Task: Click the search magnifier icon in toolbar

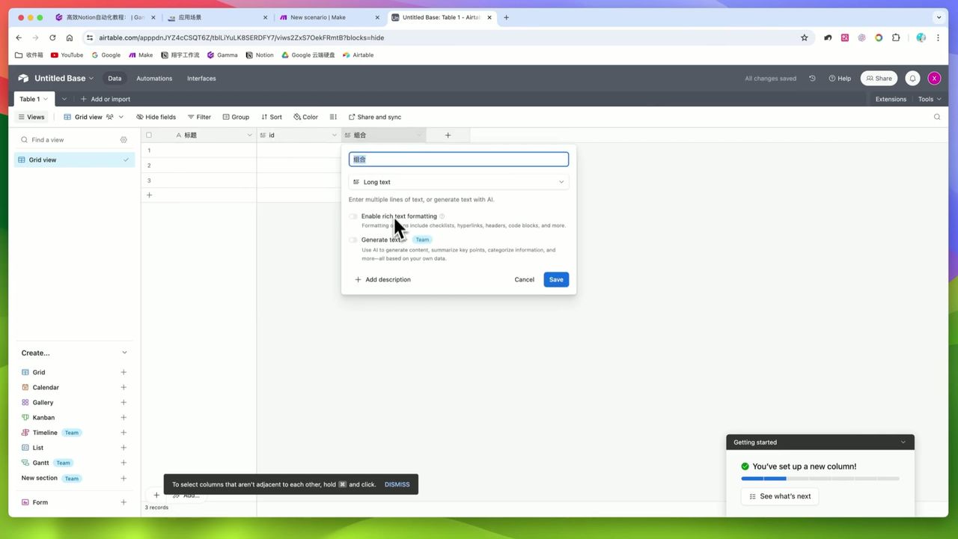Action: (937, 117)
